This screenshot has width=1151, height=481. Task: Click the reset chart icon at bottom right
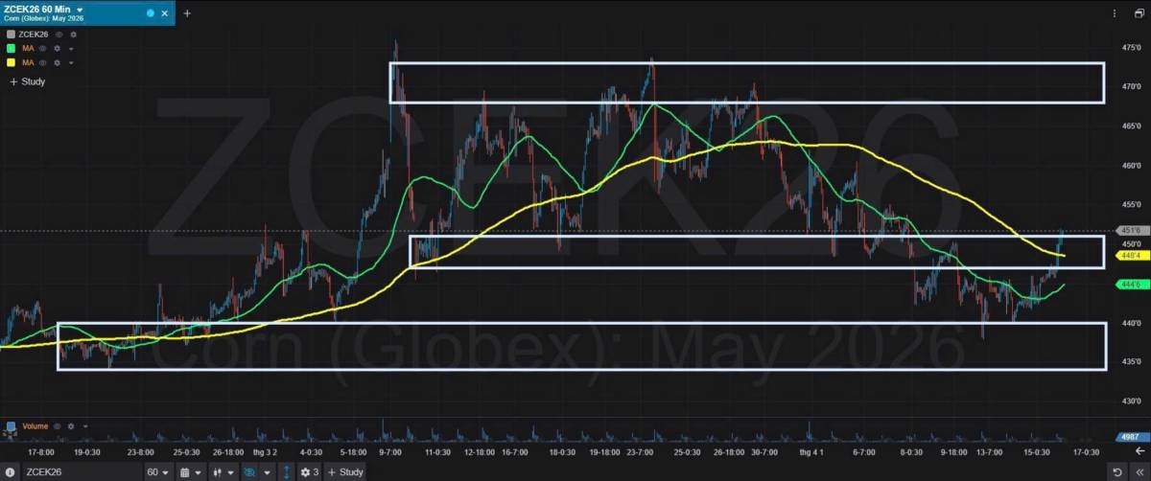(x=1116, y=472)
